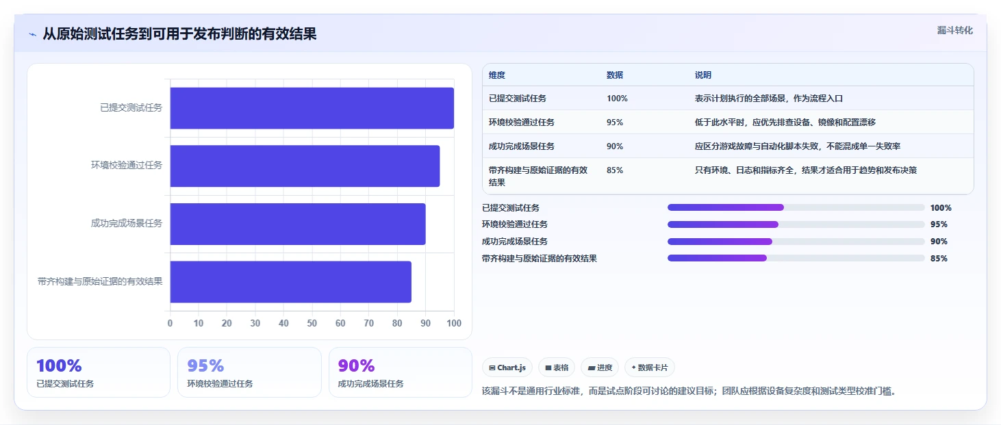The width and height of the screenshot is (1001, 425).
Task: Open the 95% 环境校验通过任务 stat card
Action: [249, 372]
